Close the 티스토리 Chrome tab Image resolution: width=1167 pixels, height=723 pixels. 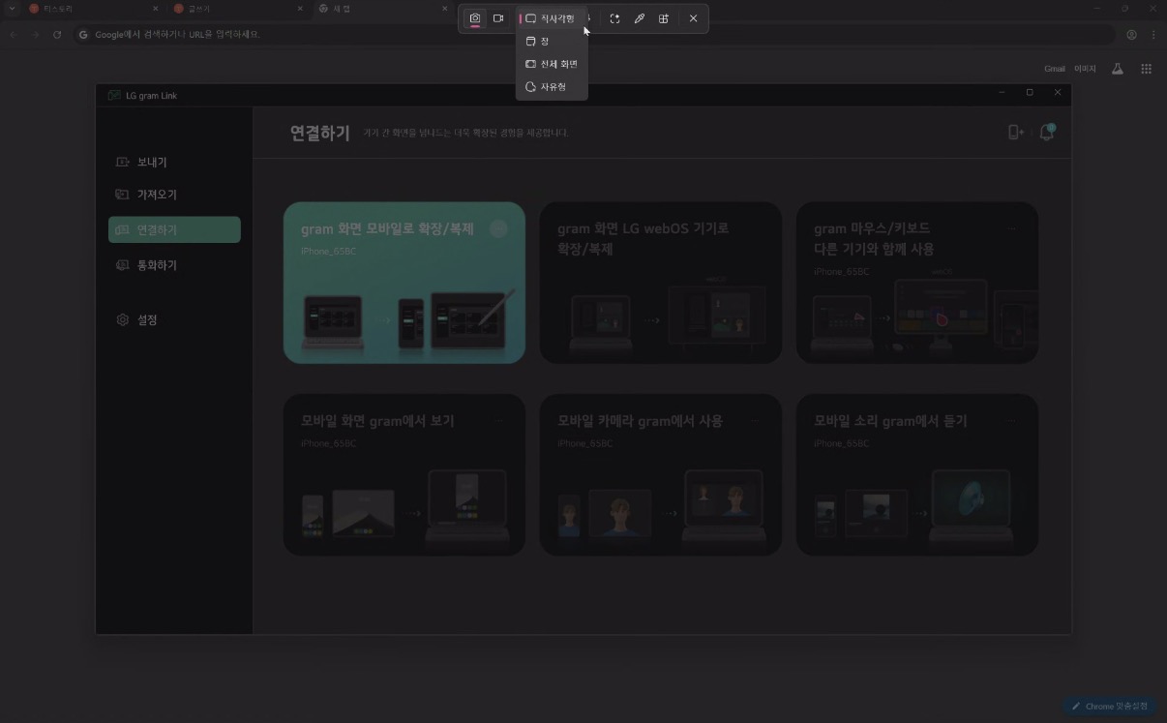pyautogui.click(x=155, y=9)
